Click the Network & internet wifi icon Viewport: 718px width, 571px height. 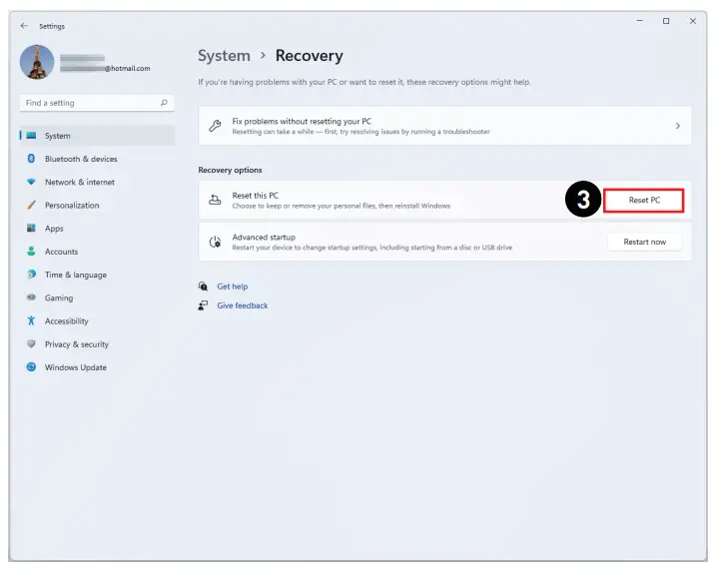coord(31,182)
